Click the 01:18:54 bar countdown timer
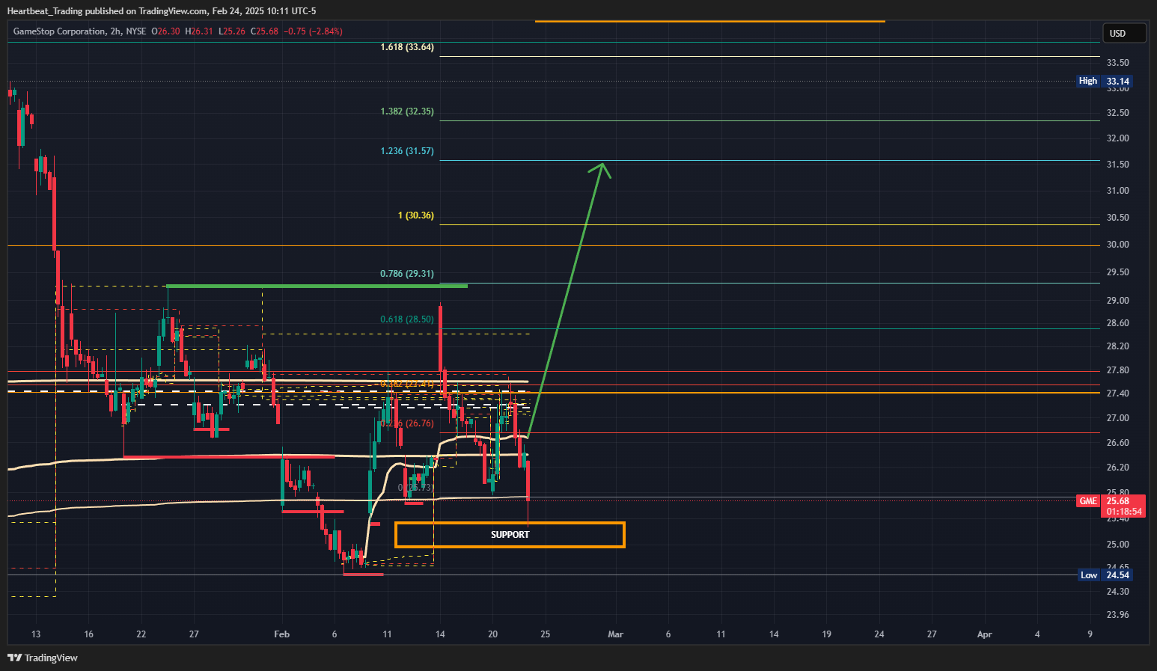The width and height of the screenshot is (1157, 671). tap(1124, 512)
